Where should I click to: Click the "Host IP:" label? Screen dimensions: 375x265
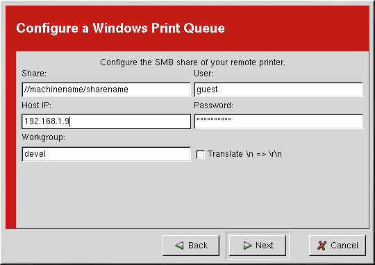(x=36, y=105)
